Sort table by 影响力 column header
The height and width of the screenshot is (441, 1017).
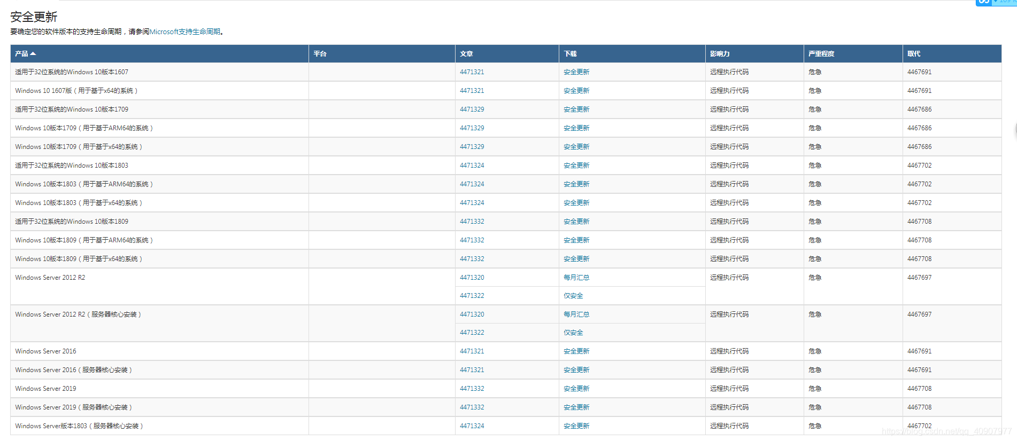coord(720,54)
